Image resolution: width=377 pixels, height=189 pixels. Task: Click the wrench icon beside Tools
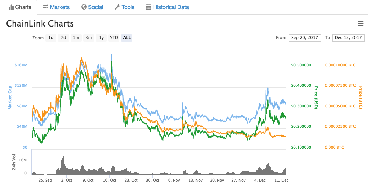point(117,7)
